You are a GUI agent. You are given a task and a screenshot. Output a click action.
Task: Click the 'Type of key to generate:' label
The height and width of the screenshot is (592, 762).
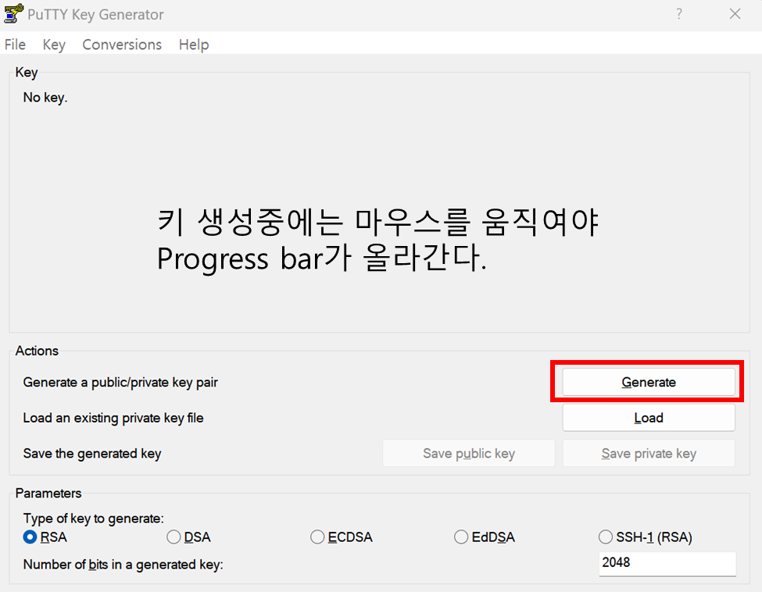point(94,518)
